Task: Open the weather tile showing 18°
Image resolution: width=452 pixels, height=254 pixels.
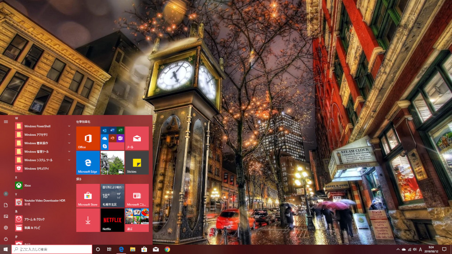Action: (113, 195)
